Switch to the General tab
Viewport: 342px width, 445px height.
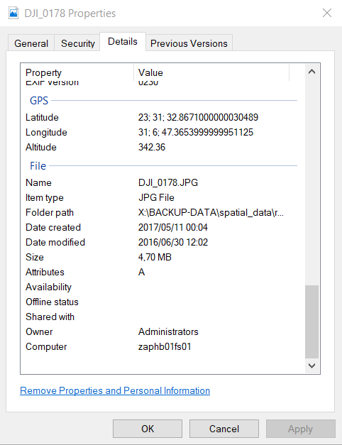coord(31,43)
